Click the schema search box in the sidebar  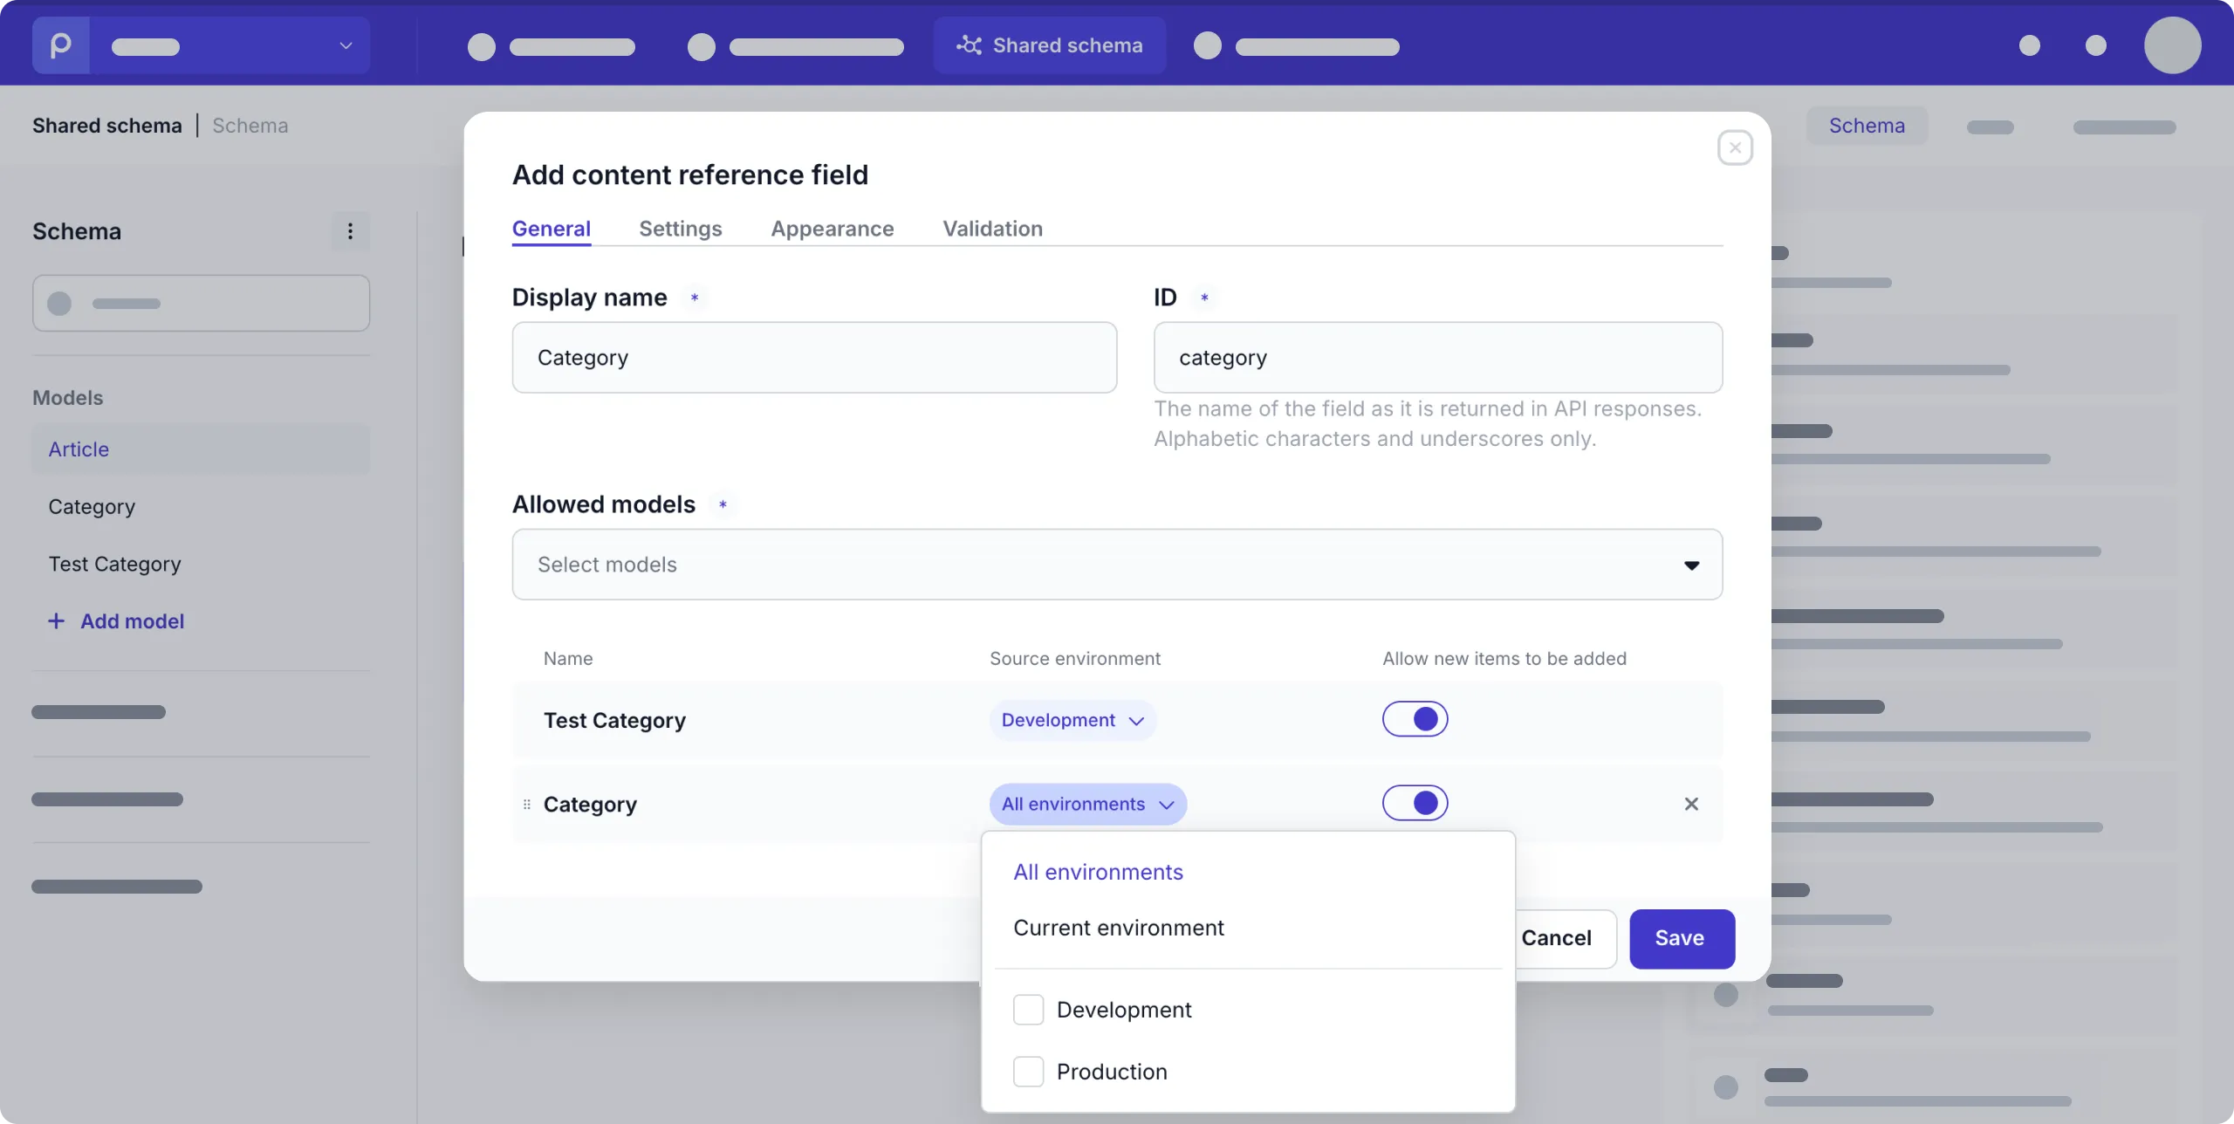coord(201,304)
